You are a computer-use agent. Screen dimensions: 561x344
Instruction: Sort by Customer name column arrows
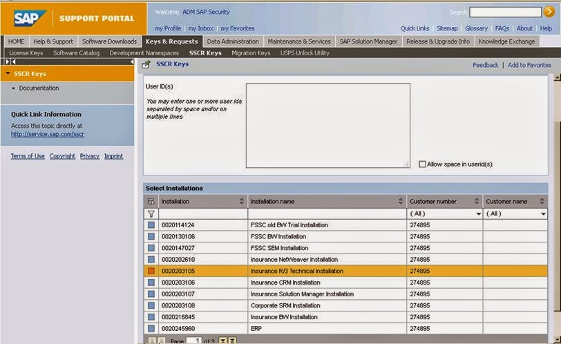tap(542, 201)
